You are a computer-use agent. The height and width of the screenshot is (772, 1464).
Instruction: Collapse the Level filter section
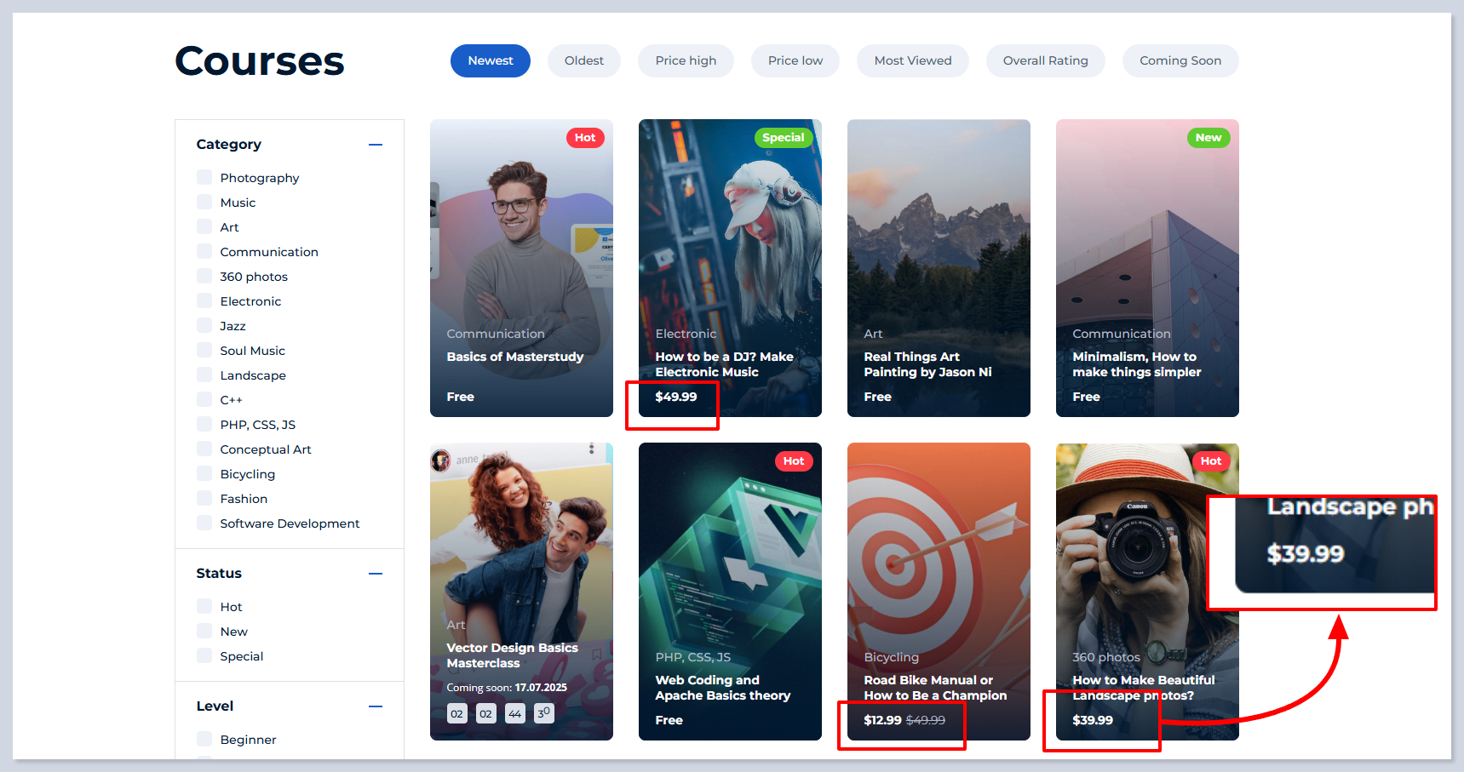[375, 706]
